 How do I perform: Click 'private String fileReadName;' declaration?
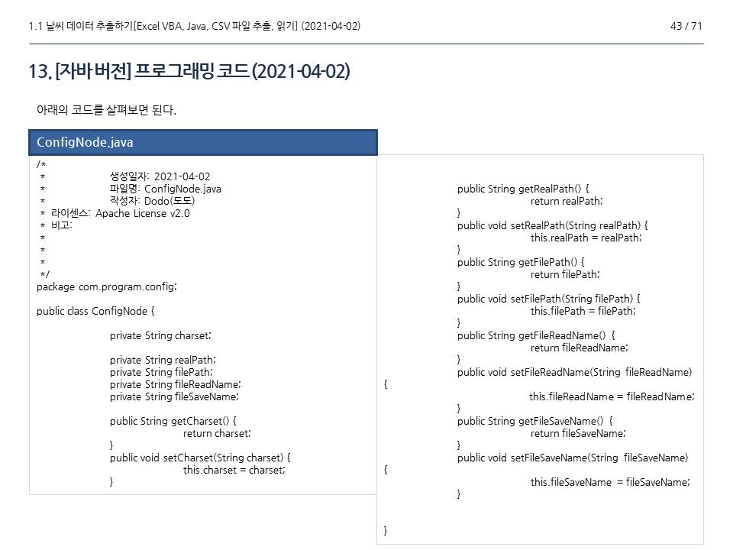tap(176, 384)
